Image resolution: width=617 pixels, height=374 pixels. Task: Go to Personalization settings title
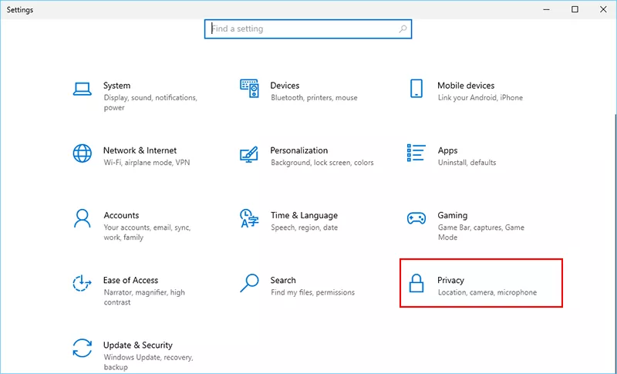tap(298, 150)
